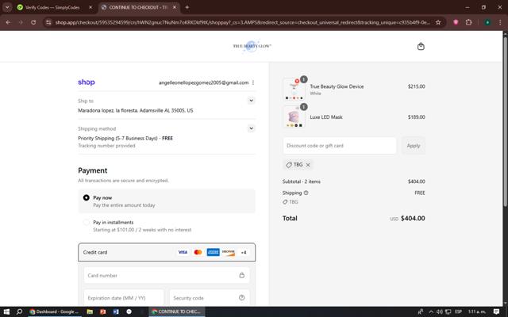Click the Discover card logo
This screenshot has height=317, width=508.
(229, 252)
